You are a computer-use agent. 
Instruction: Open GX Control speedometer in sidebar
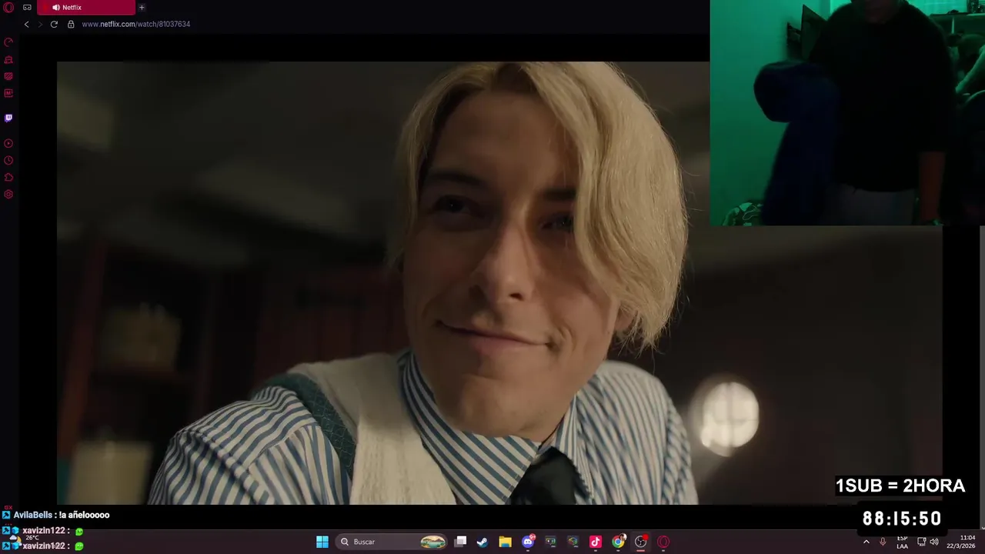tap(8, 42)
